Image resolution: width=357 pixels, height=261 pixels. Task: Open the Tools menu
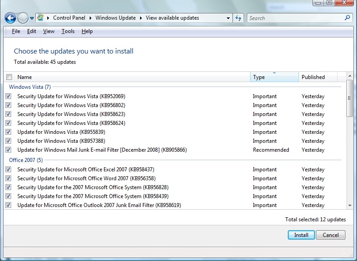[x=68, y=31]
